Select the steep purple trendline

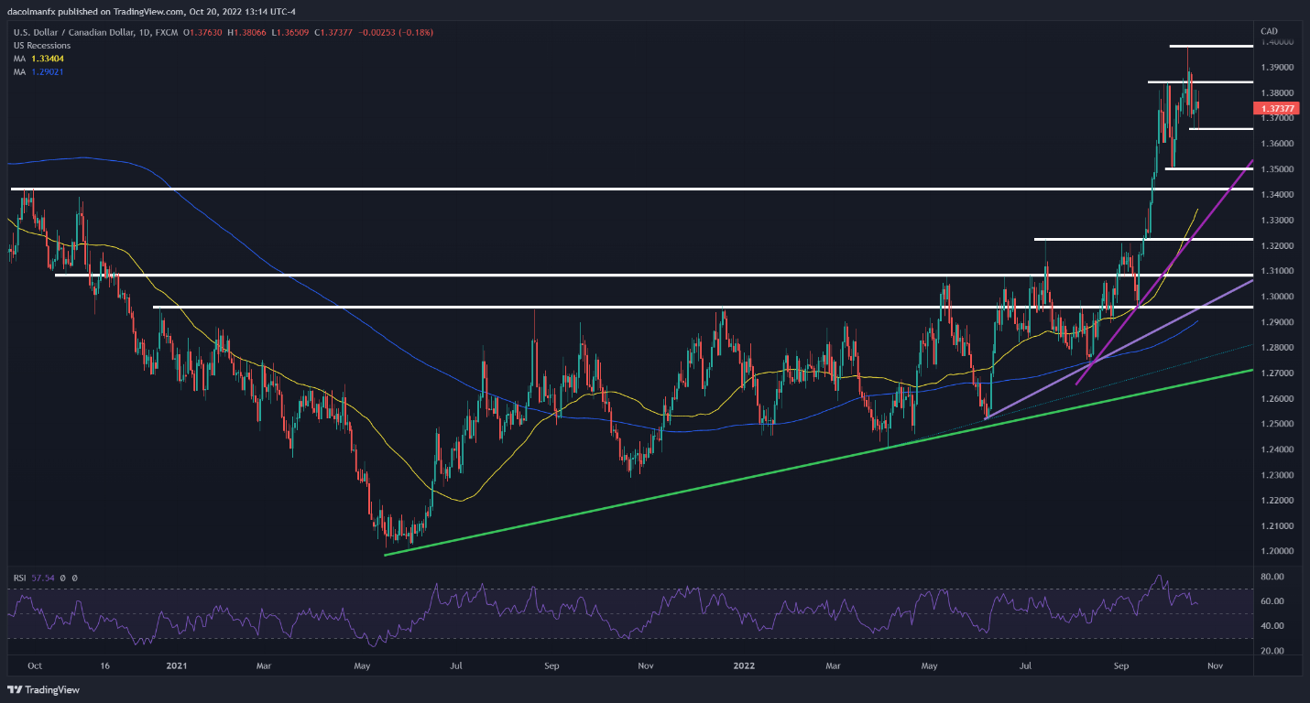1163,272
